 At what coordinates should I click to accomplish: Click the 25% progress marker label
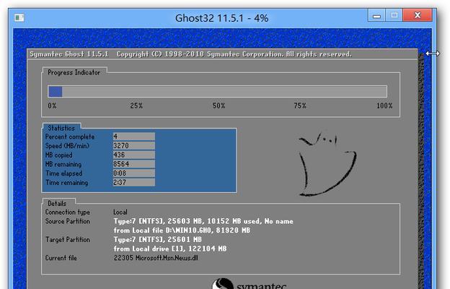tap(136, 105)
